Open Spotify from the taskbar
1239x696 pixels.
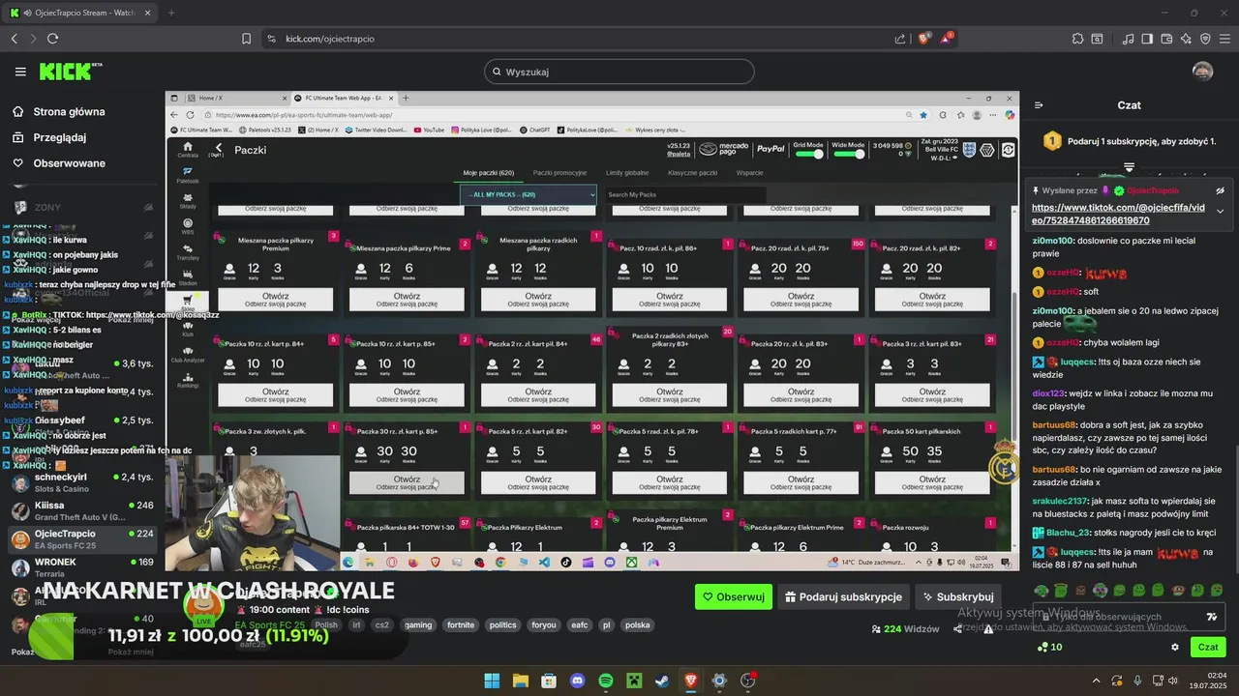pos(606,681)
